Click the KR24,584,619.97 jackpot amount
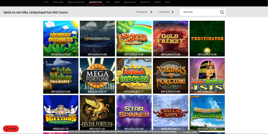The image size is (268, 134). point(97,92)
